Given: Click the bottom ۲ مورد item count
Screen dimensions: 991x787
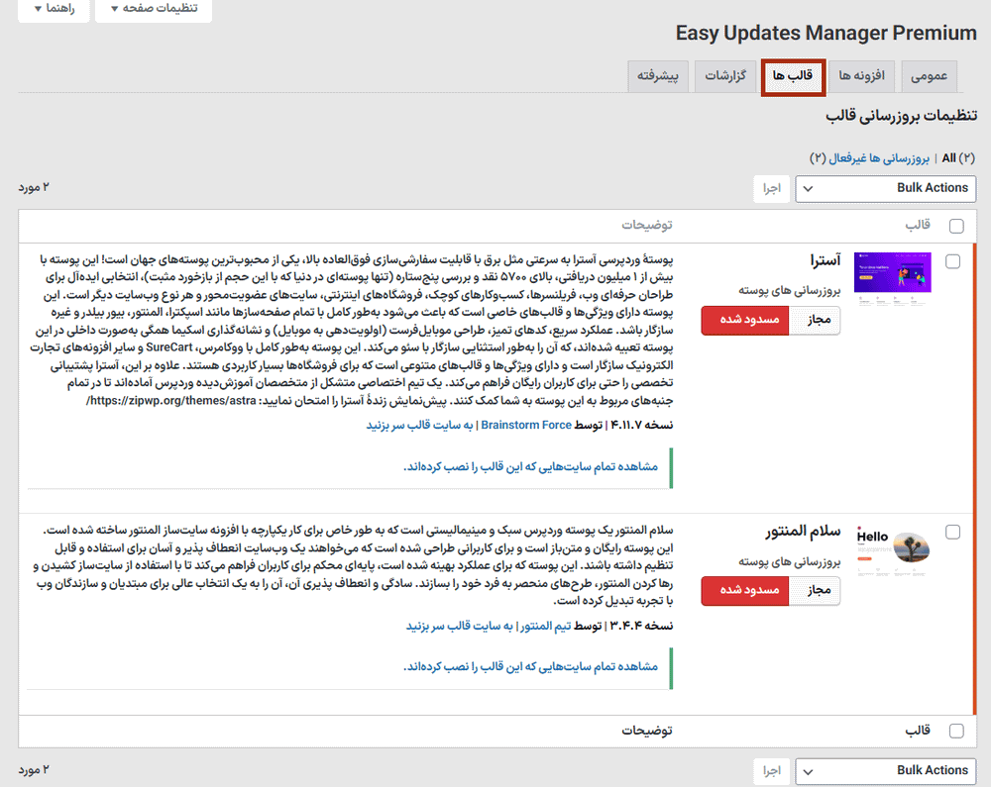Looking at the screenshot, I should [34, 770].
